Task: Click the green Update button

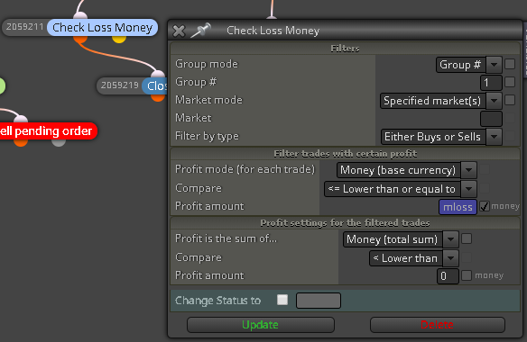Action: pyautogui.click(x=261, y=325)
